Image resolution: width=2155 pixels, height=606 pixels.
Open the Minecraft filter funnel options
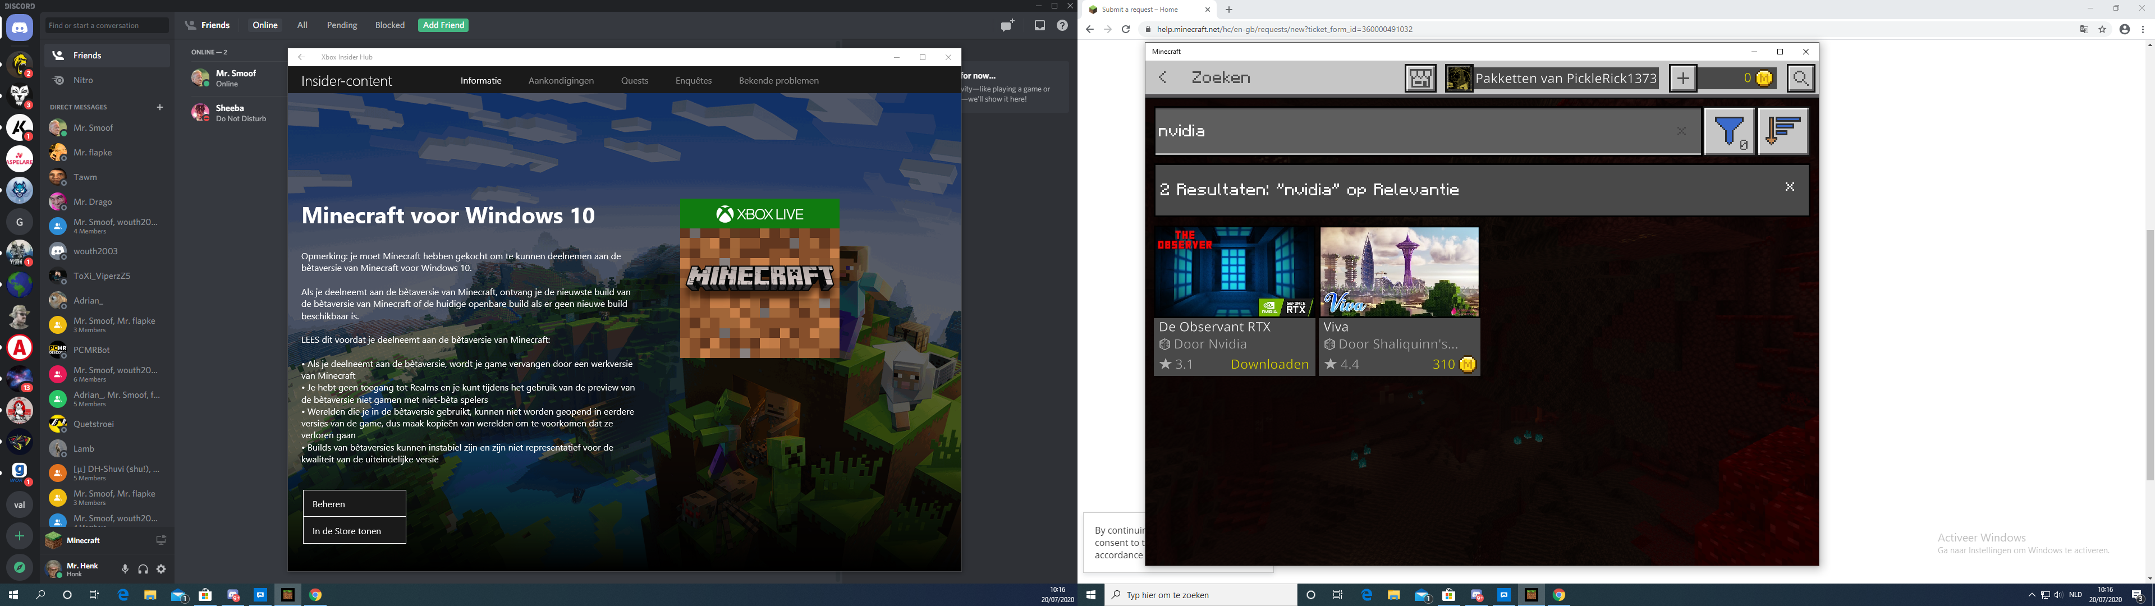1729,131
